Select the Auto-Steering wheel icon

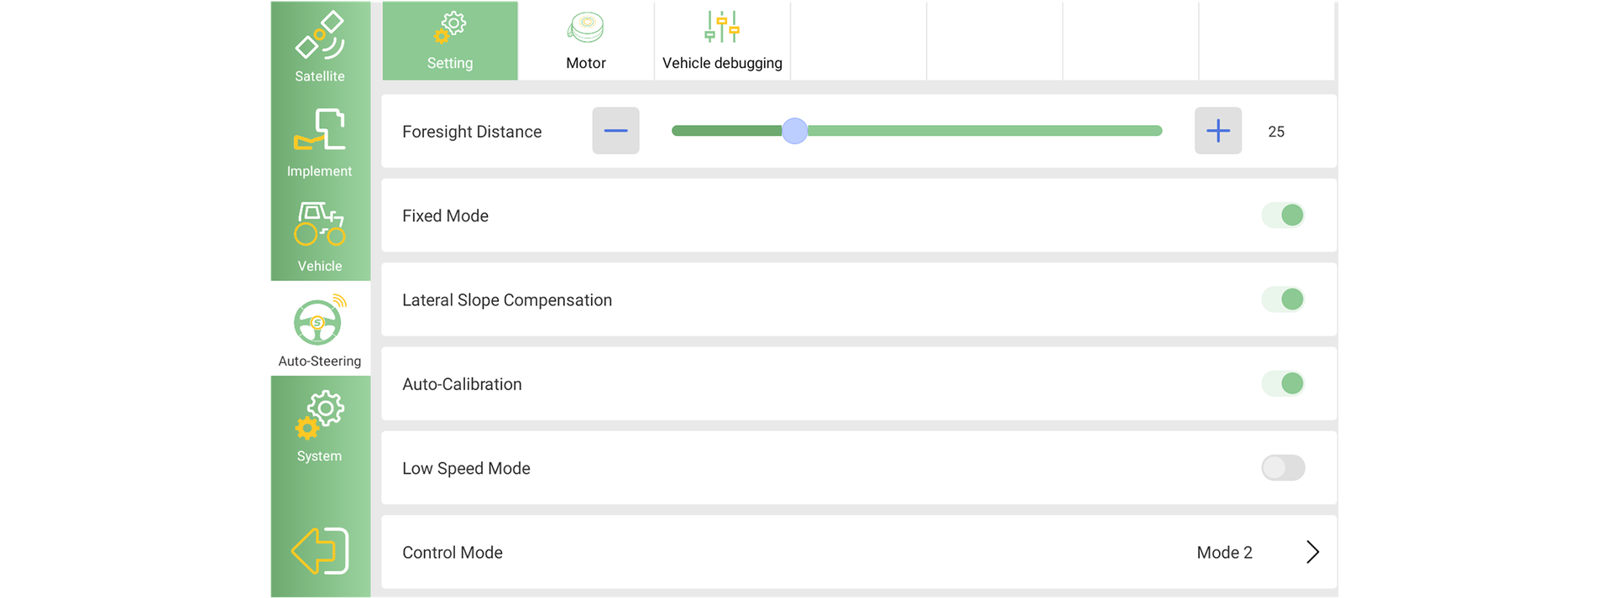(319, 321)
